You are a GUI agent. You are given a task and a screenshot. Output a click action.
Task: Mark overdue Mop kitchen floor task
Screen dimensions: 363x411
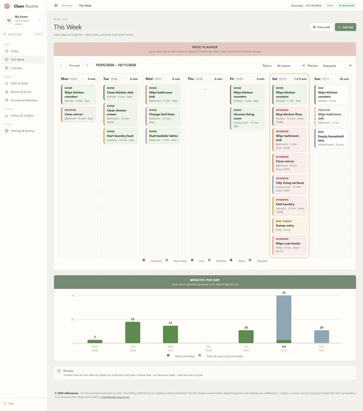click(289, 116)
